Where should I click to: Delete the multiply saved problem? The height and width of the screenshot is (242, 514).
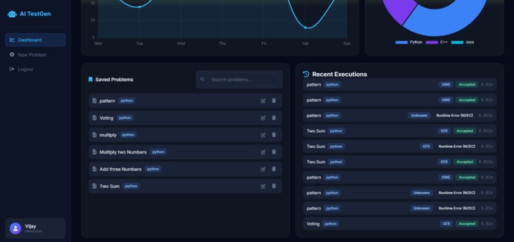[274, 135]
